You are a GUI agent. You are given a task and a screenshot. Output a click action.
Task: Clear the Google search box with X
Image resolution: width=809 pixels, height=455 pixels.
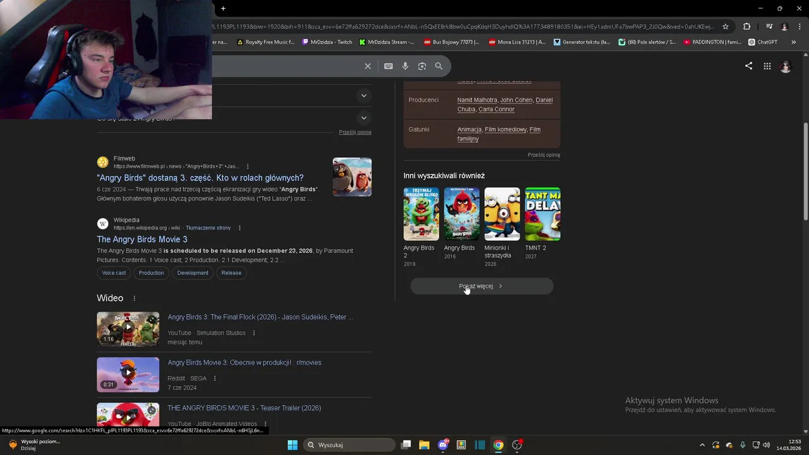click(x=368, y=66)
